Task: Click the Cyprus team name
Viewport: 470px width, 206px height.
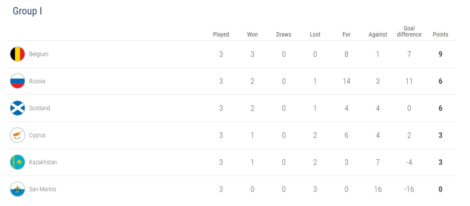Action: click(x=38, y=135)
